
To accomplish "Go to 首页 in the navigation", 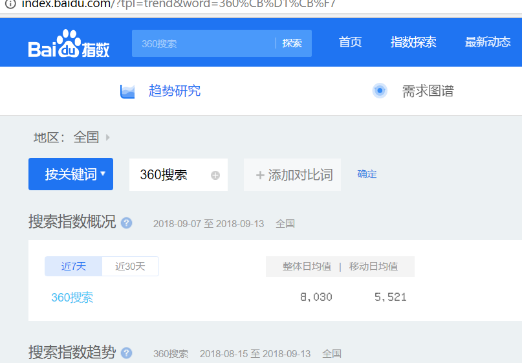I will (350, 42).
